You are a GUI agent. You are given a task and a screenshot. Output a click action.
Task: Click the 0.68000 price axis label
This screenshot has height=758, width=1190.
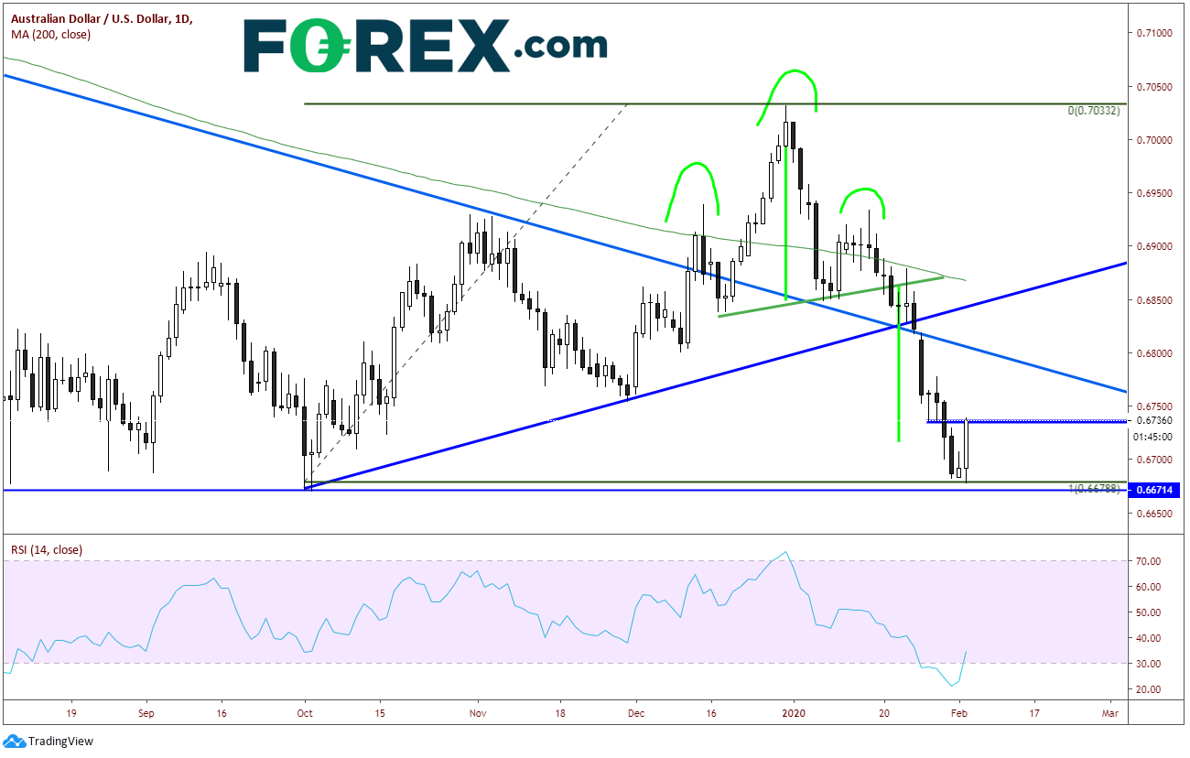(1156, 353)
